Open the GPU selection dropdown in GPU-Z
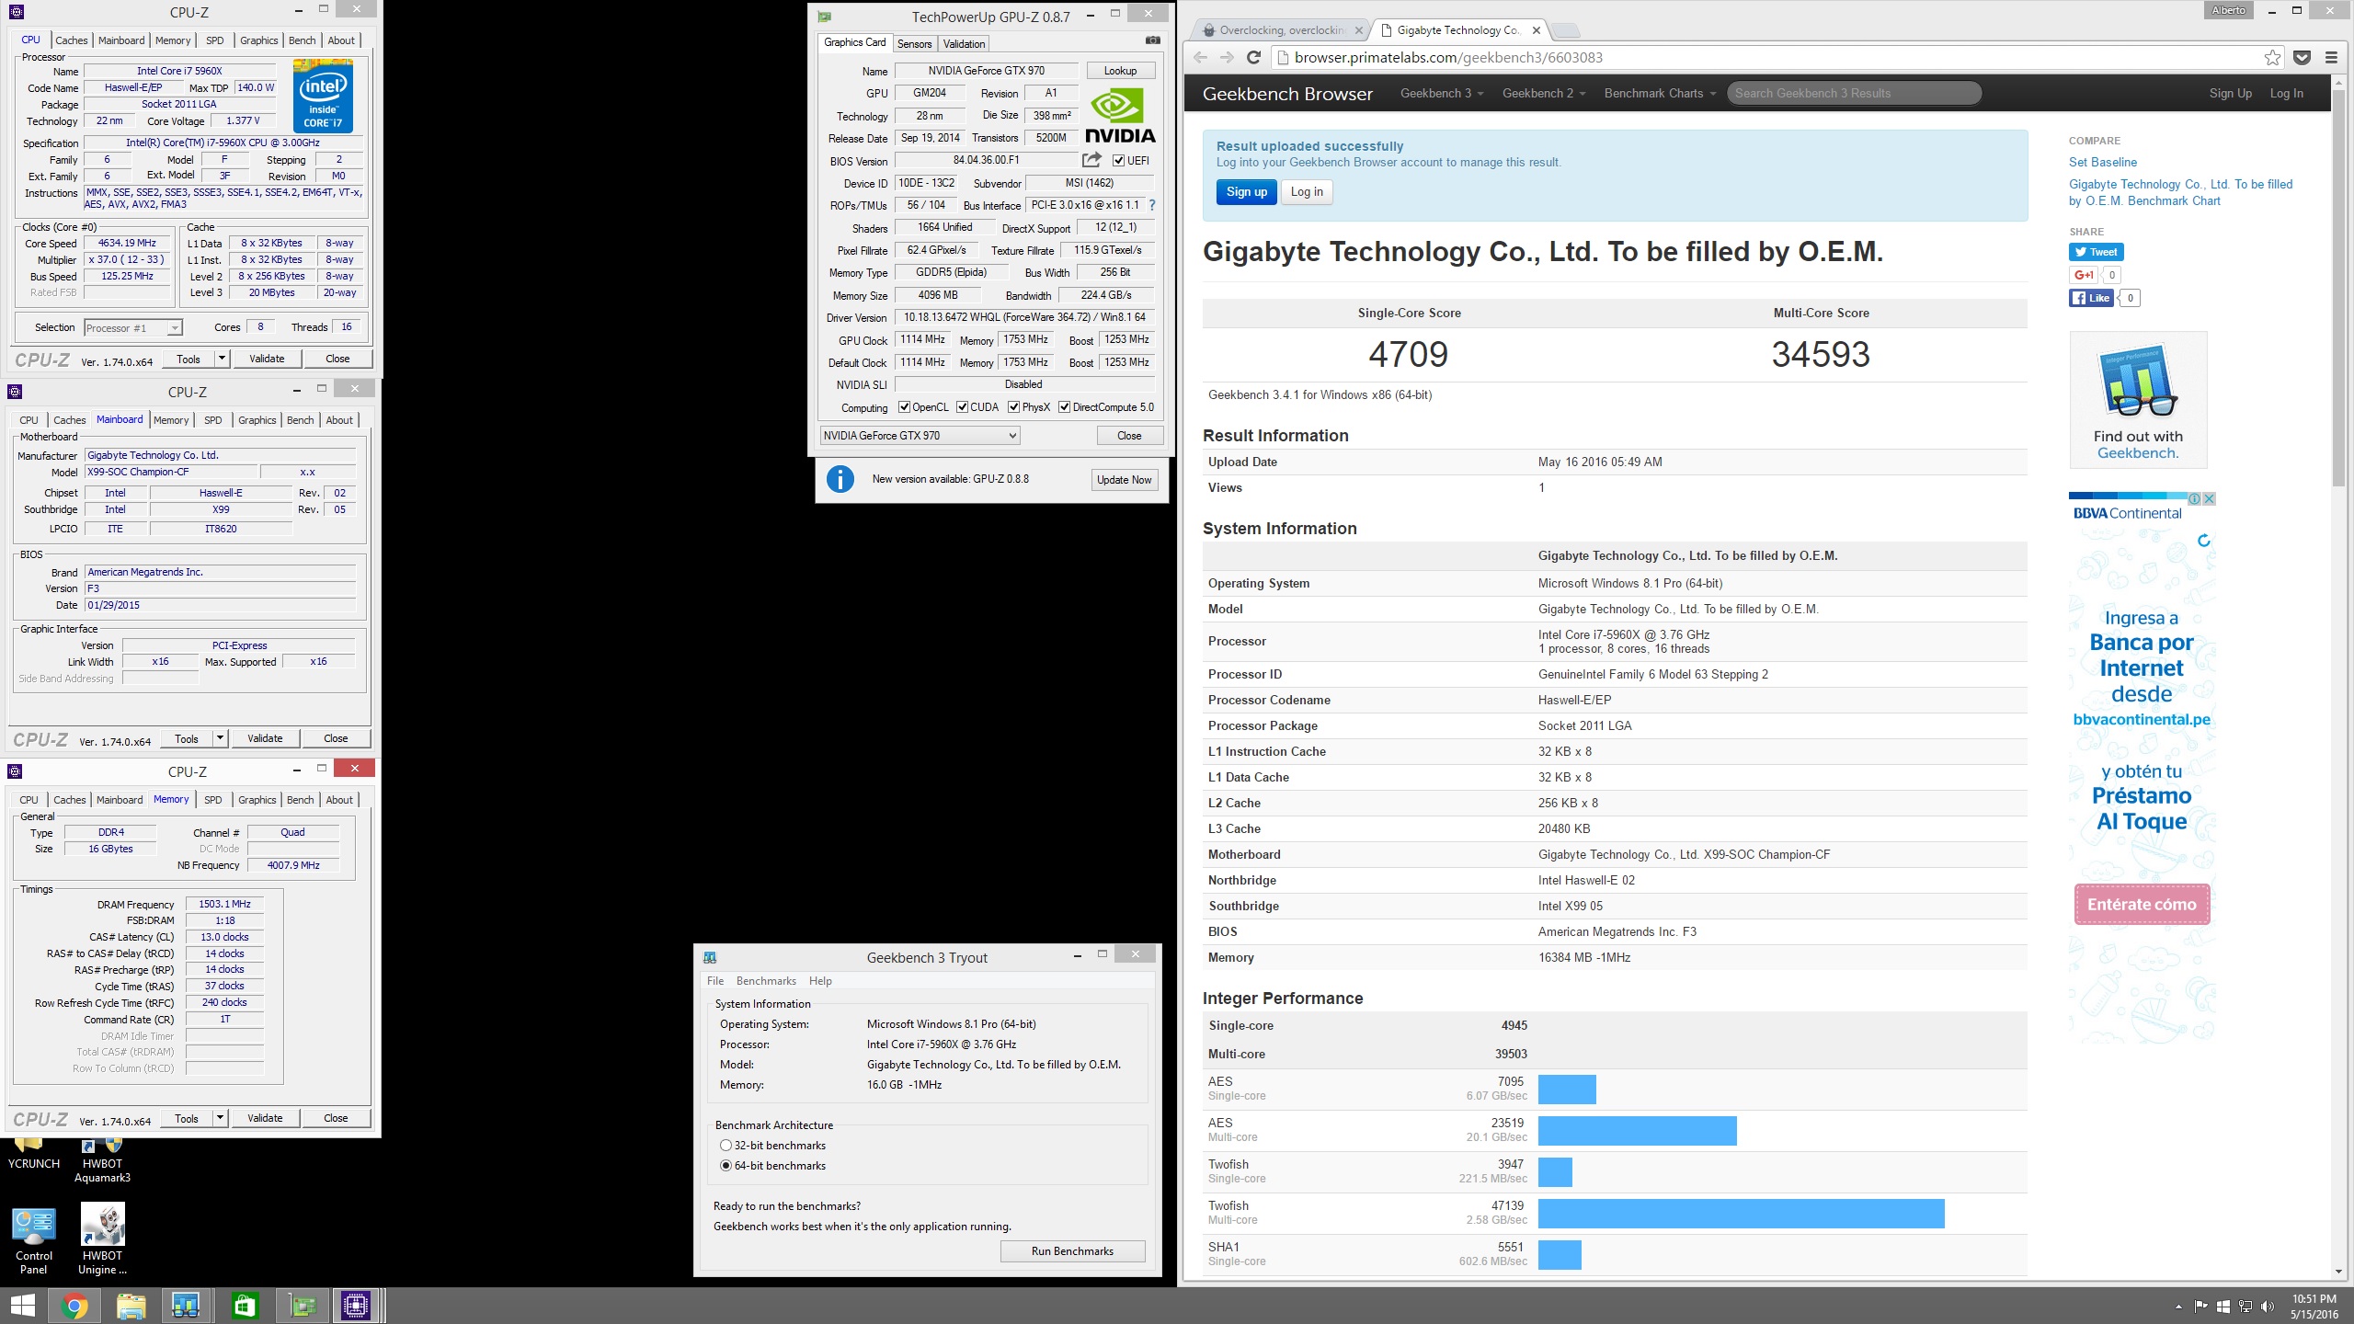The width and height of the screenshot is (2354, 1324). pyautogui.click(x=920, y=436)
